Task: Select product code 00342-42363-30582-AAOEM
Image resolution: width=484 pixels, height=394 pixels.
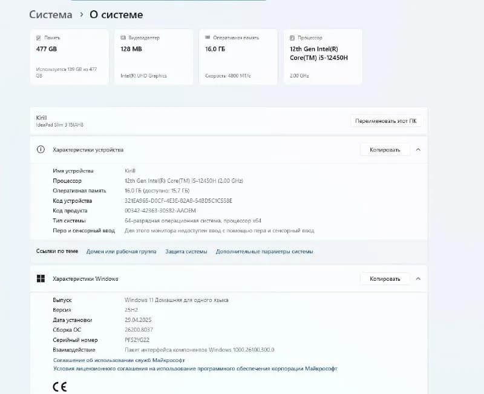Action: coord(160,211)
